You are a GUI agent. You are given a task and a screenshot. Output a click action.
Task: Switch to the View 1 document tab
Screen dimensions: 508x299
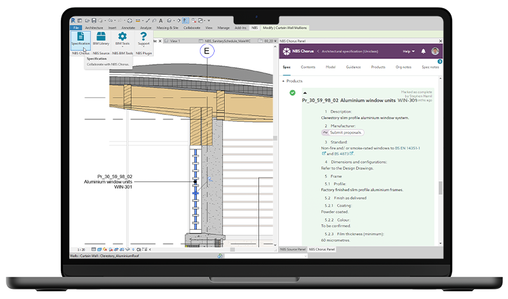pos(175,41)
